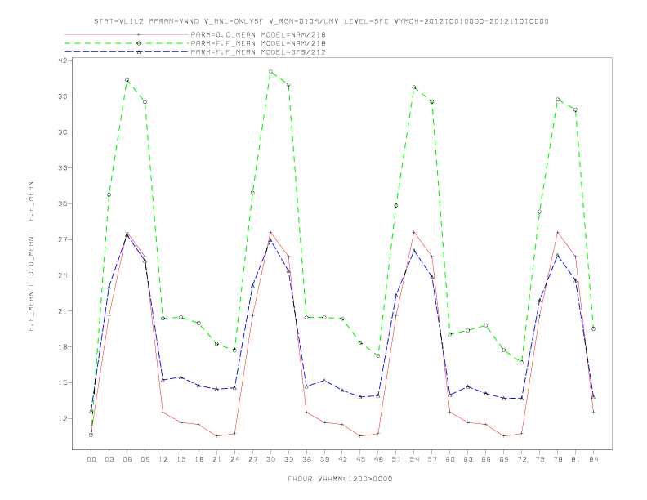647x500 pixels.
Task: Click green NAM circle marker at forecast hour 06
Action: (x=127, y=79)
